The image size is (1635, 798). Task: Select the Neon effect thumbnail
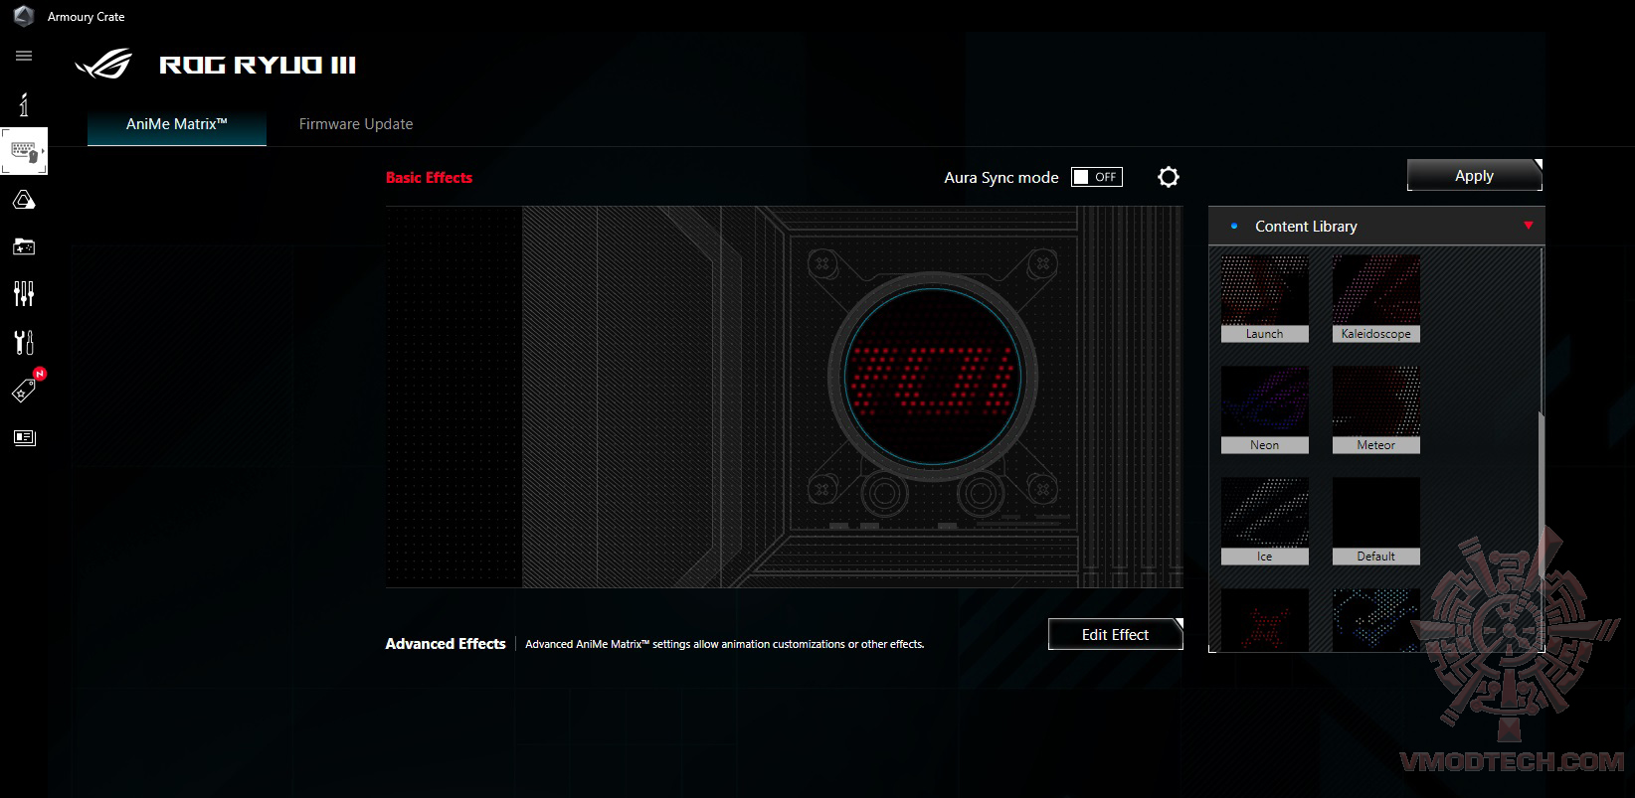coord(1265,409)
